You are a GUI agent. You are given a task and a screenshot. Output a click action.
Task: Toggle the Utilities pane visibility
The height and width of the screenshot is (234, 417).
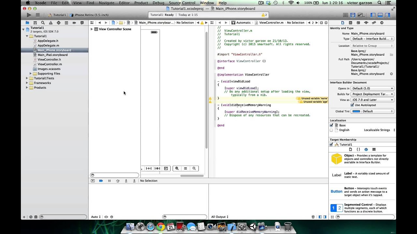387,15
